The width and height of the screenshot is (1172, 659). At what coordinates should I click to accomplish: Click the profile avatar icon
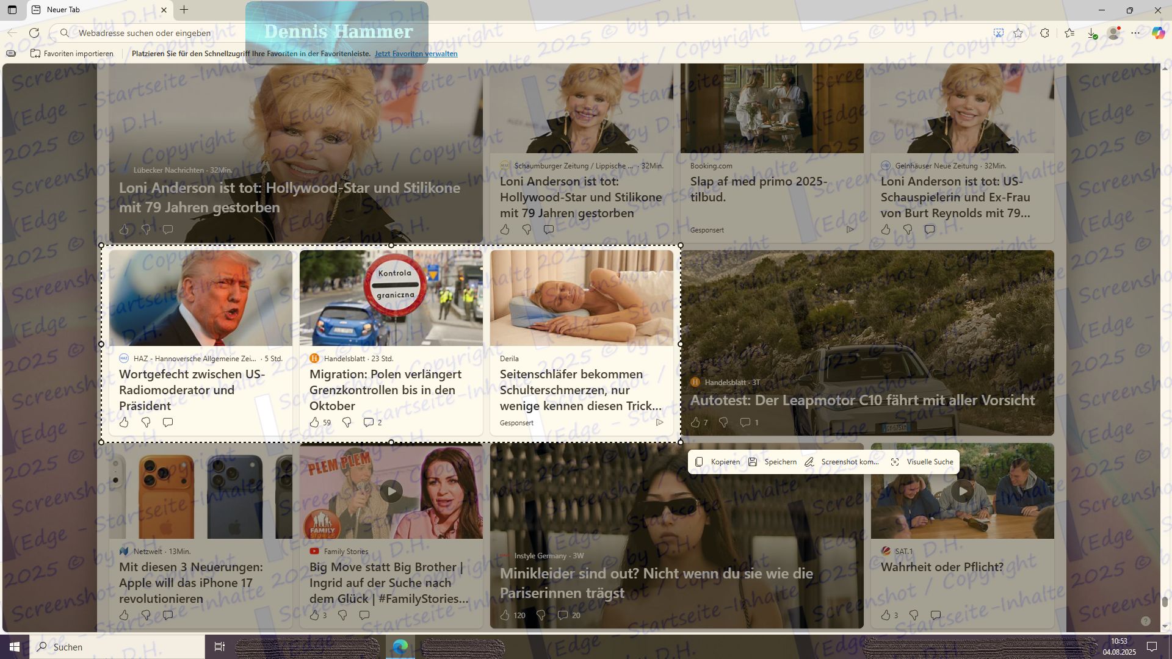tap(1114, 33)
